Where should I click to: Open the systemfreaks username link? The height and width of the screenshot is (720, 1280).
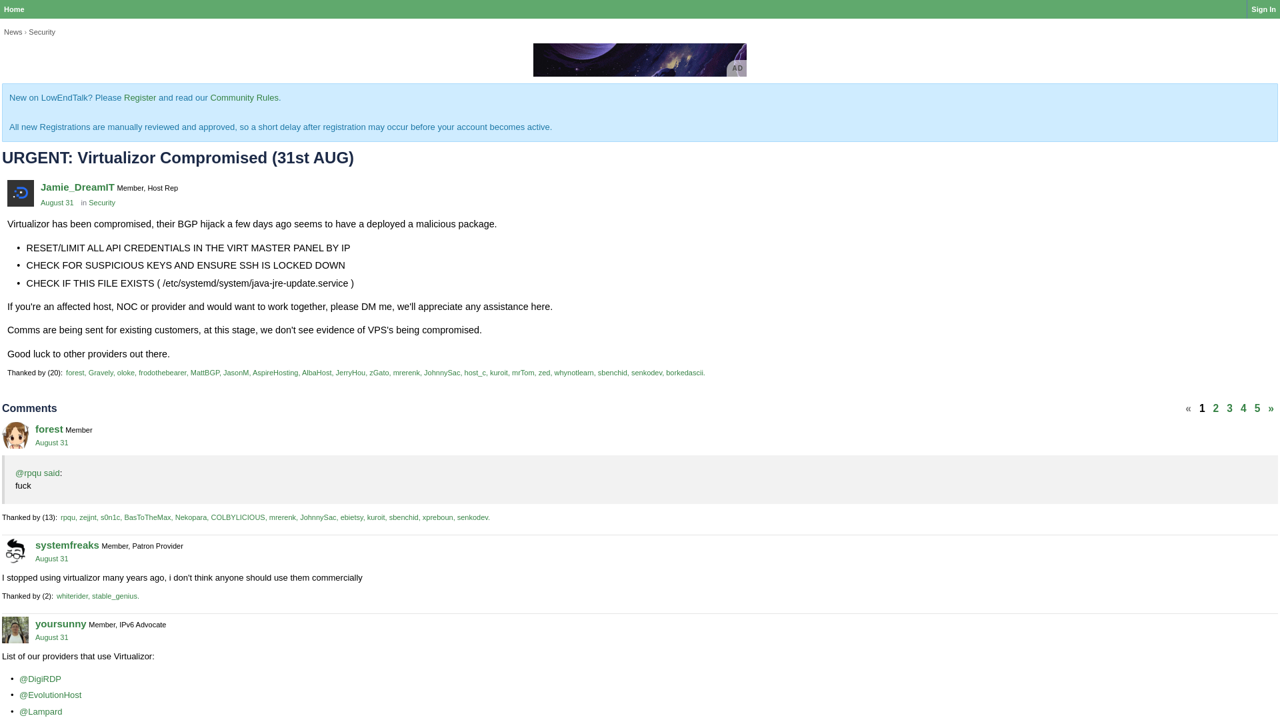point(67,545)
